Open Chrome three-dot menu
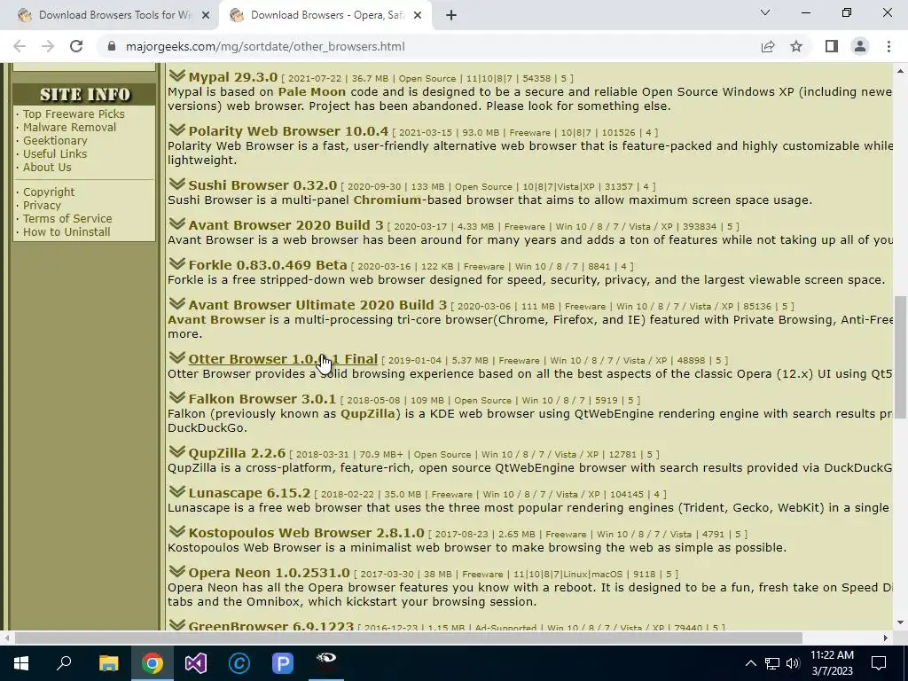This screenshot has width=908, height=681. pyautogui.click(x=888, y=46)
